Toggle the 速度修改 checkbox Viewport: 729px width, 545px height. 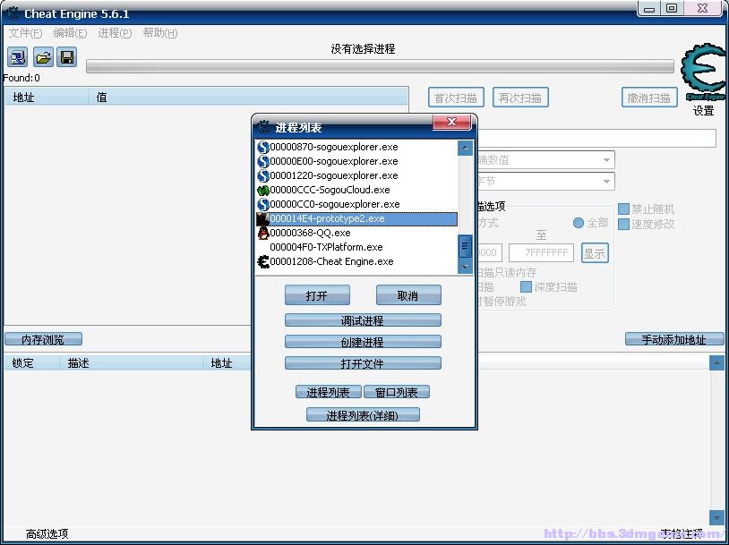coord(624,224)
